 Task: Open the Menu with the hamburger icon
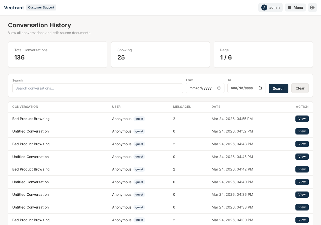tap(295, 7)
